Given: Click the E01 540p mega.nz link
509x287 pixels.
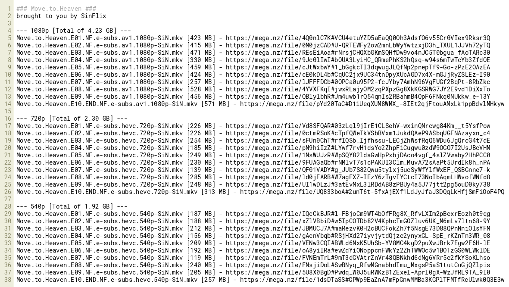Looking at the screenshot, I should point(358,214).
